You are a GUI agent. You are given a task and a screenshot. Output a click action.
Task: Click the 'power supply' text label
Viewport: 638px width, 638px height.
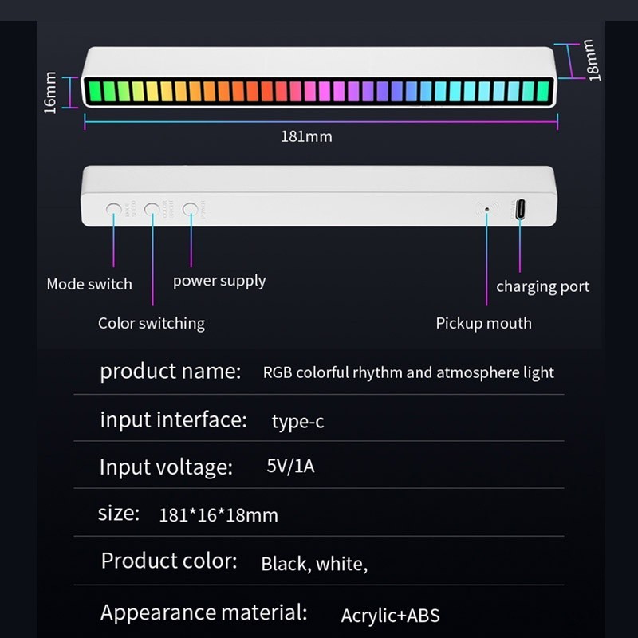click(219, 281)
